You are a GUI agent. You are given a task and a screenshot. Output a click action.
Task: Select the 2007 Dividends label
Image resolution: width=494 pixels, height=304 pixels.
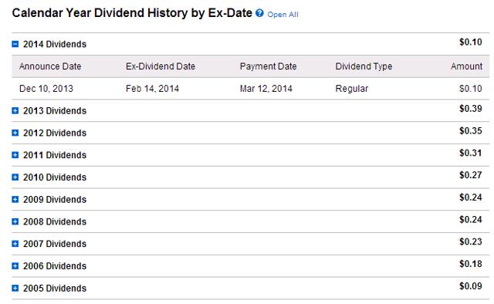55,244
